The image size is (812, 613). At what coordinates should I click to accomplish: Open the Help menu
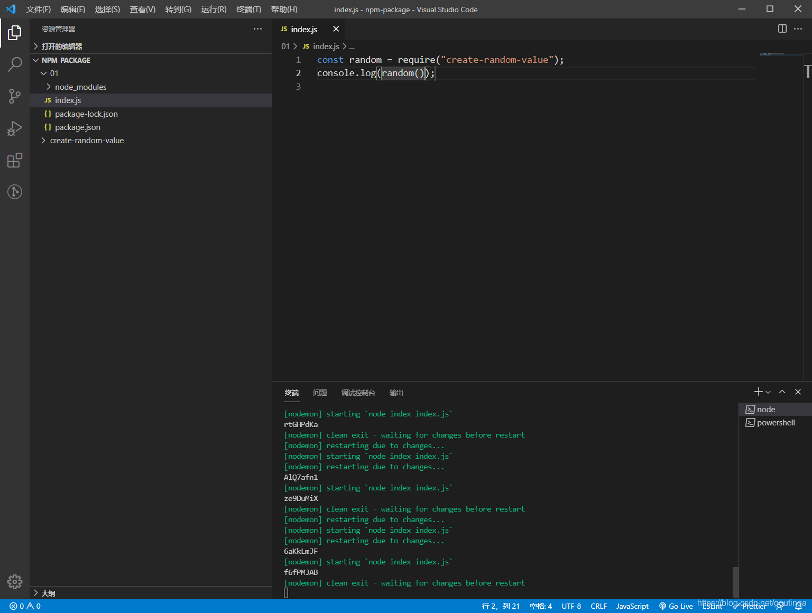pos(284,10)
